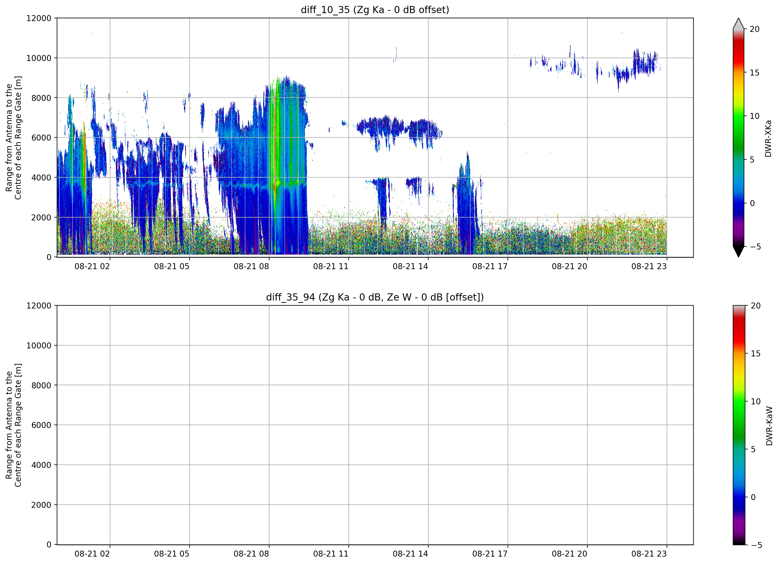Screen dimensions: 779x564
Task: Click the title beginning "diff_35_94 (Zg Ka - 0 dB"
Action: pyautogui.click(x=375, y=297)
